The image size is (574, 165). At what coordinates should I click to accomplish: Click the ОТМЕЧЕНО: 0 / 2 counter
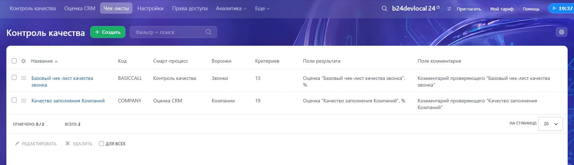point(29,124)
